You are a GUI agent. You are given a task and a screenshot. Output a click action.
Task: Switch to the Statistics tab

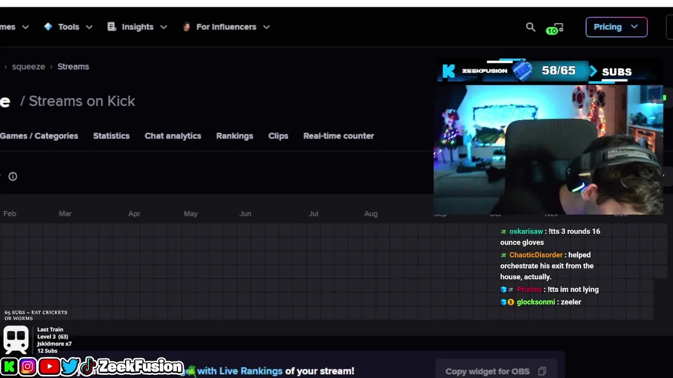coord(111,136)
